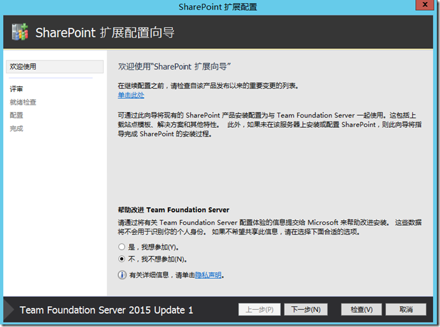Screen dimensions: 440x327
Task: Click the '检查(V)' verify button
Action: [x=361, y=309]
